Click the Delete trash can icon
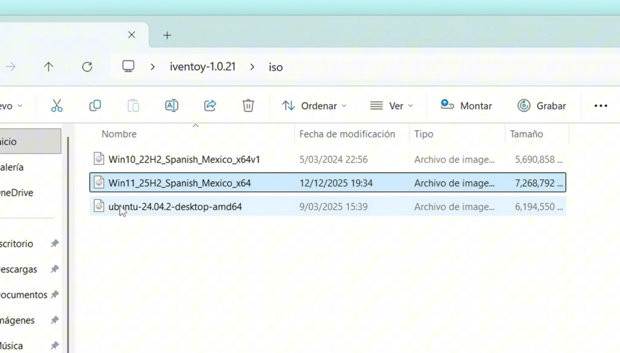Viewport: 620px width, 353px height. coord(248,106)
